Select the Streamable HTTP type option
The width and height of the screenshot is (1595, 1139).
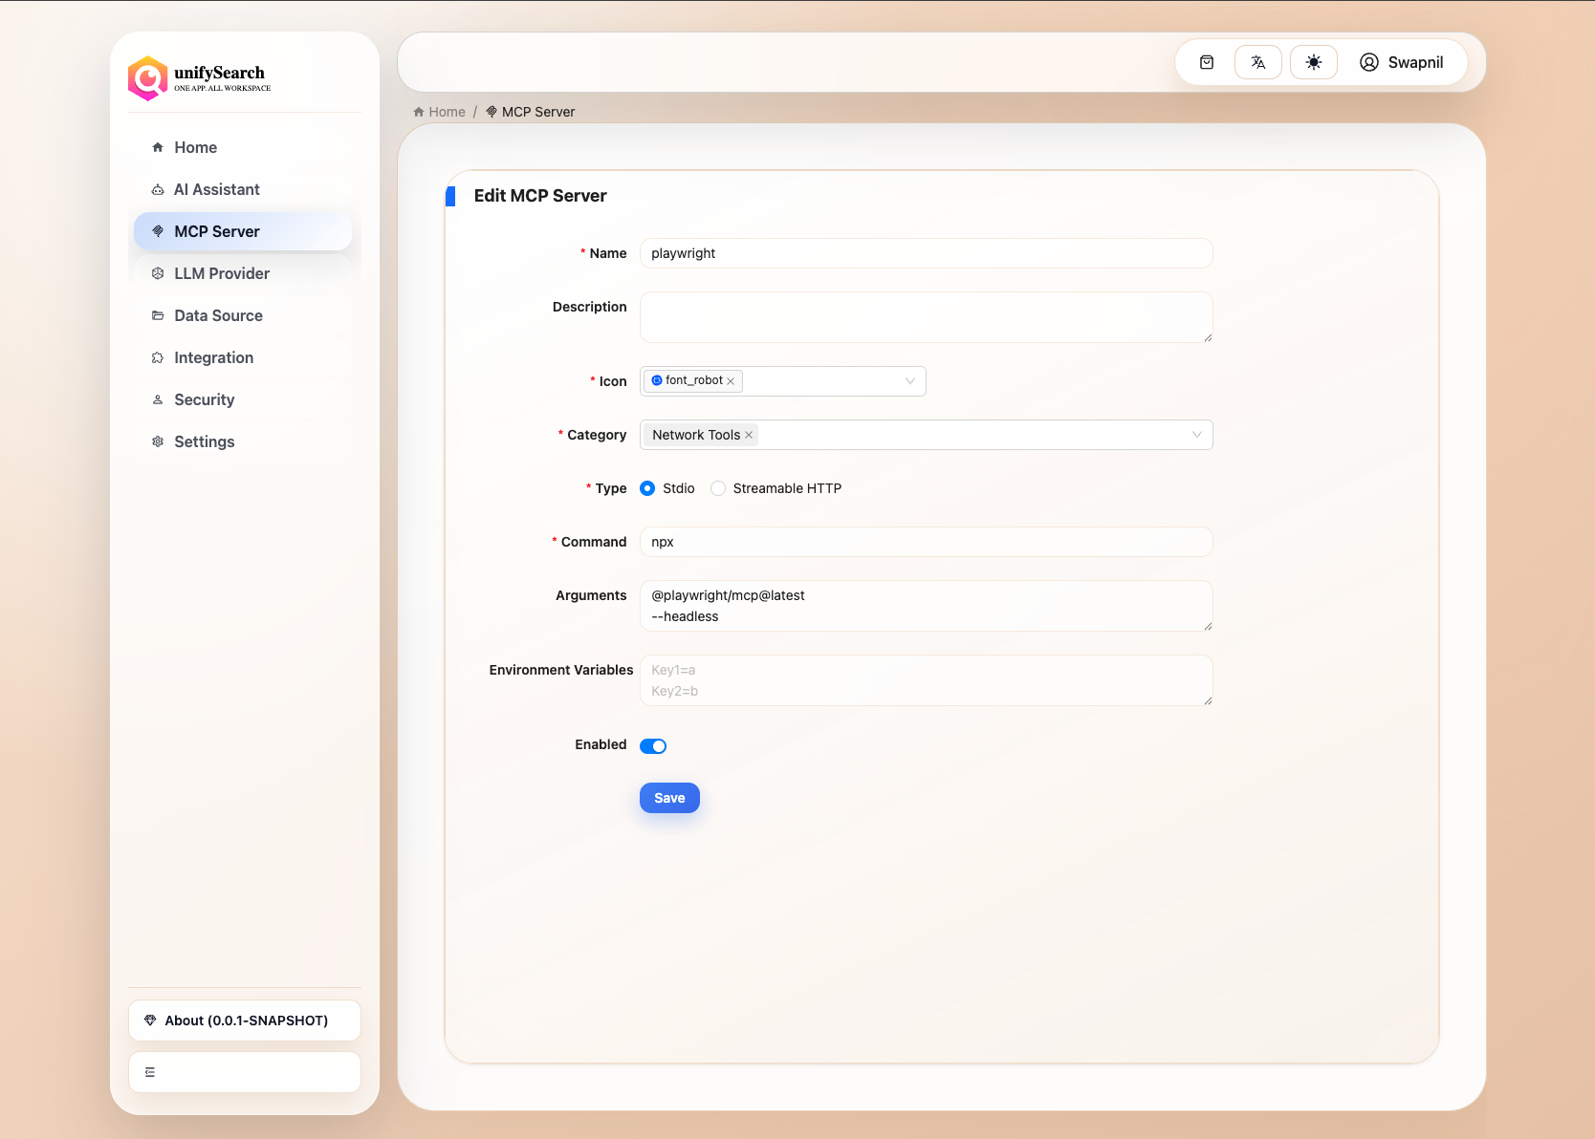(x=718, y=488)
